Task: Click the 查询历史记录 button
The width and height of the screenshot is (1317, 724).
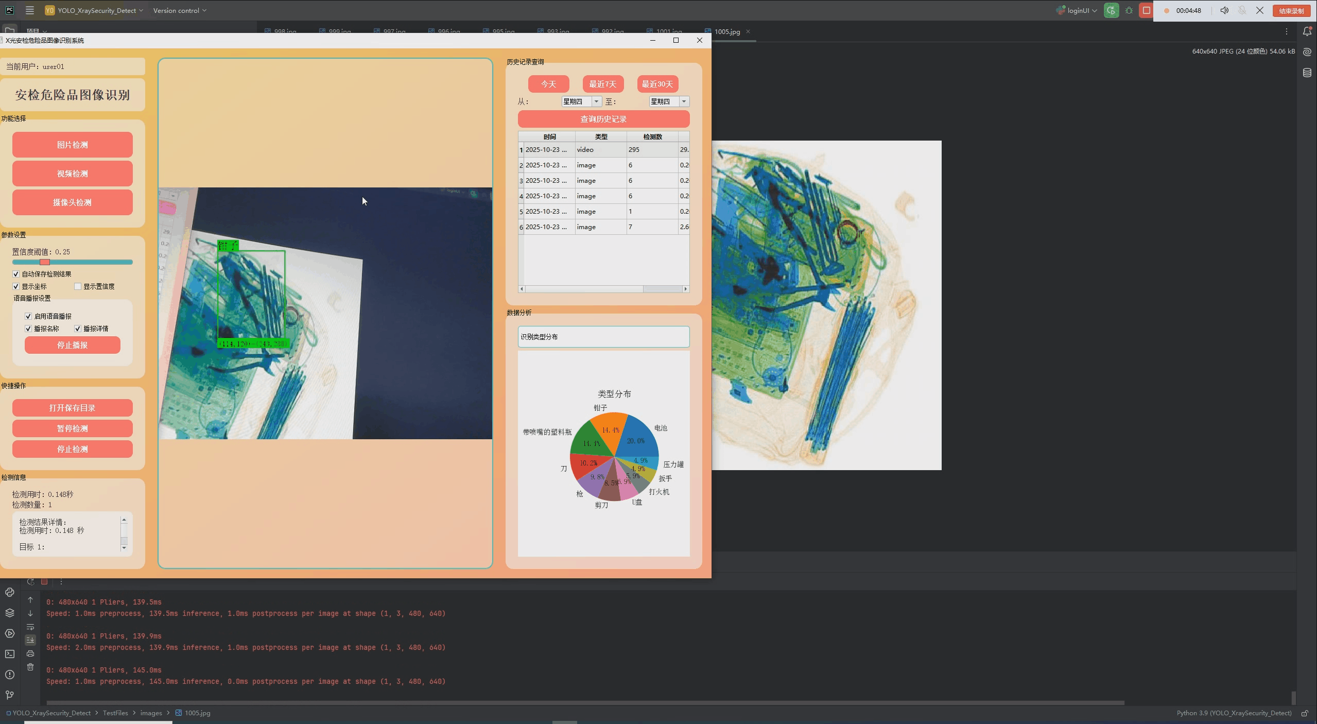Action: click(603, 119)
